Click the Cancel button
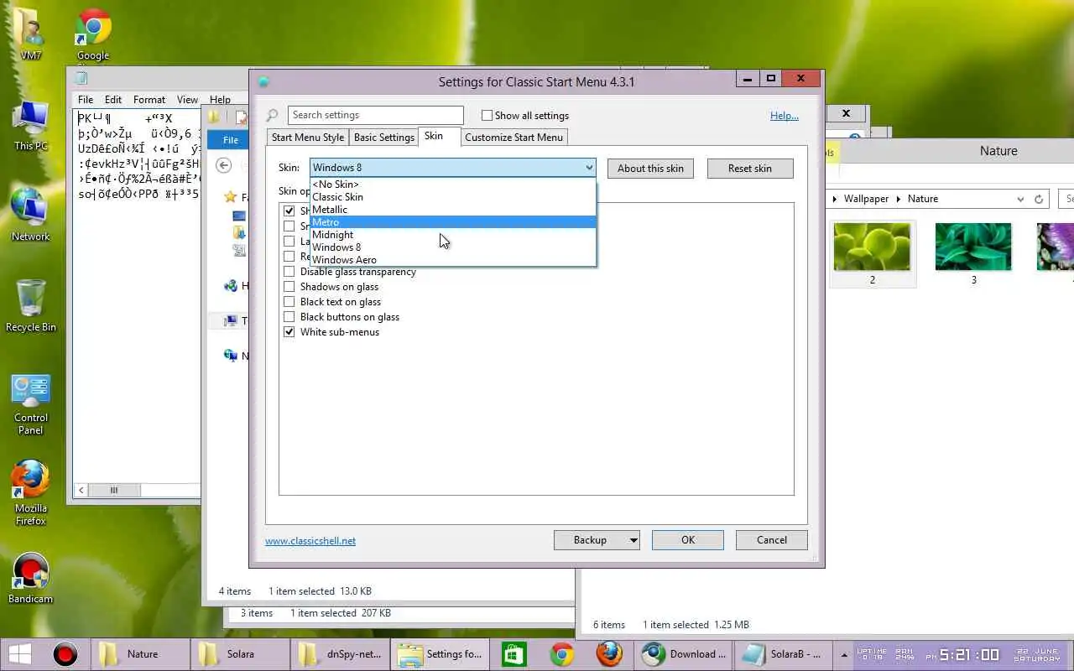Screen dimensions: 1074x671 [772, 540]
